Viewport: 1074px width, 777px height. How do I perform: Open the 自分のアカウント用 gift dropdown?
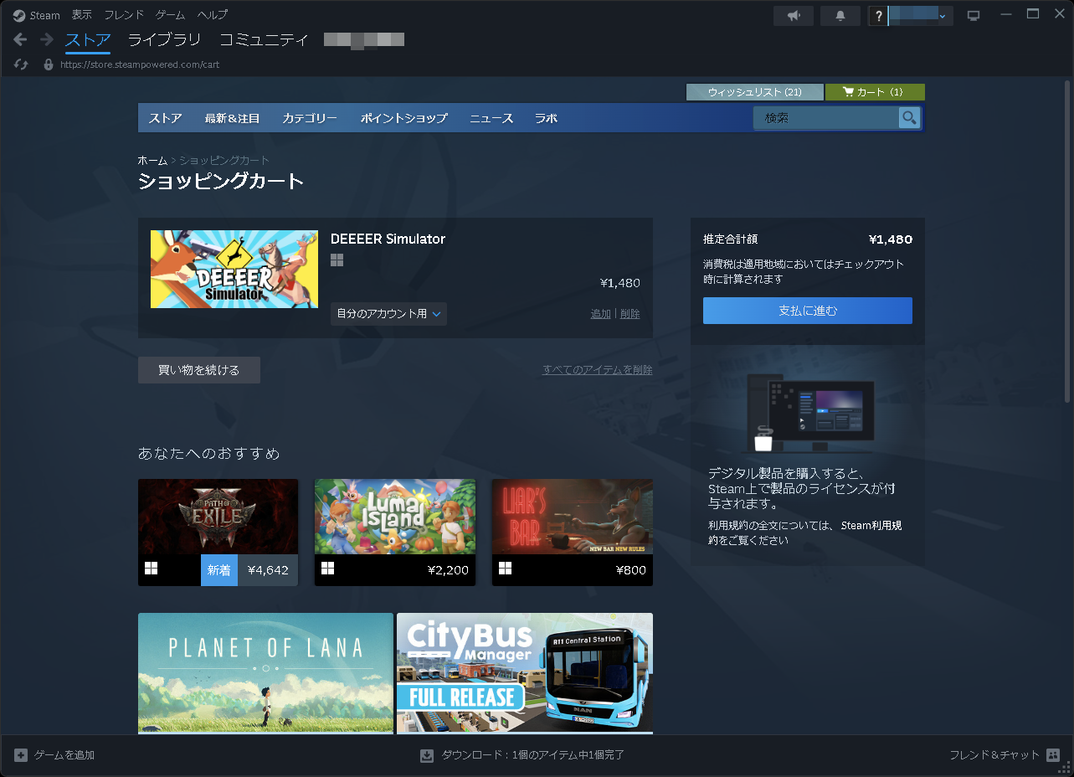[388, 314]
